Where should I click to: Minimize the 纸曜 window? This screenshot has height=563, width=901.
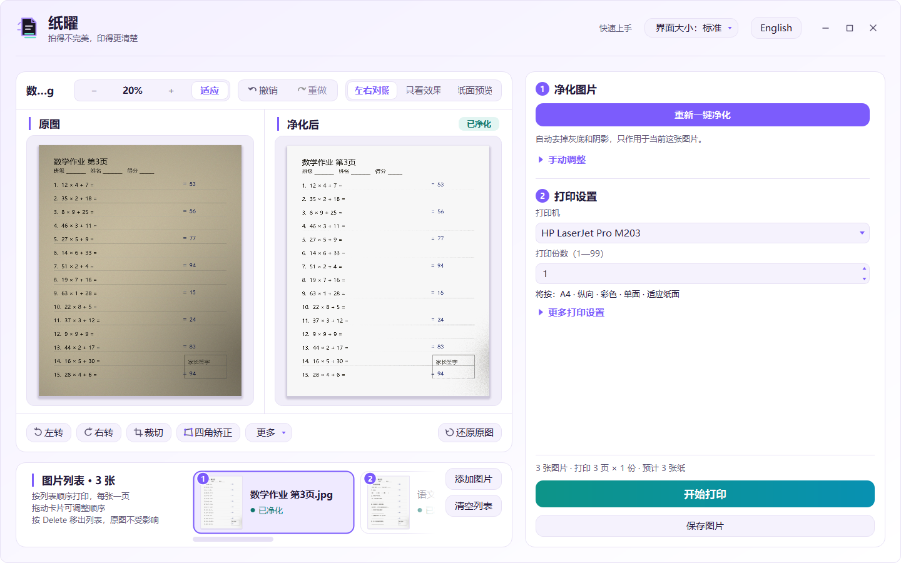tap(826, 28)
